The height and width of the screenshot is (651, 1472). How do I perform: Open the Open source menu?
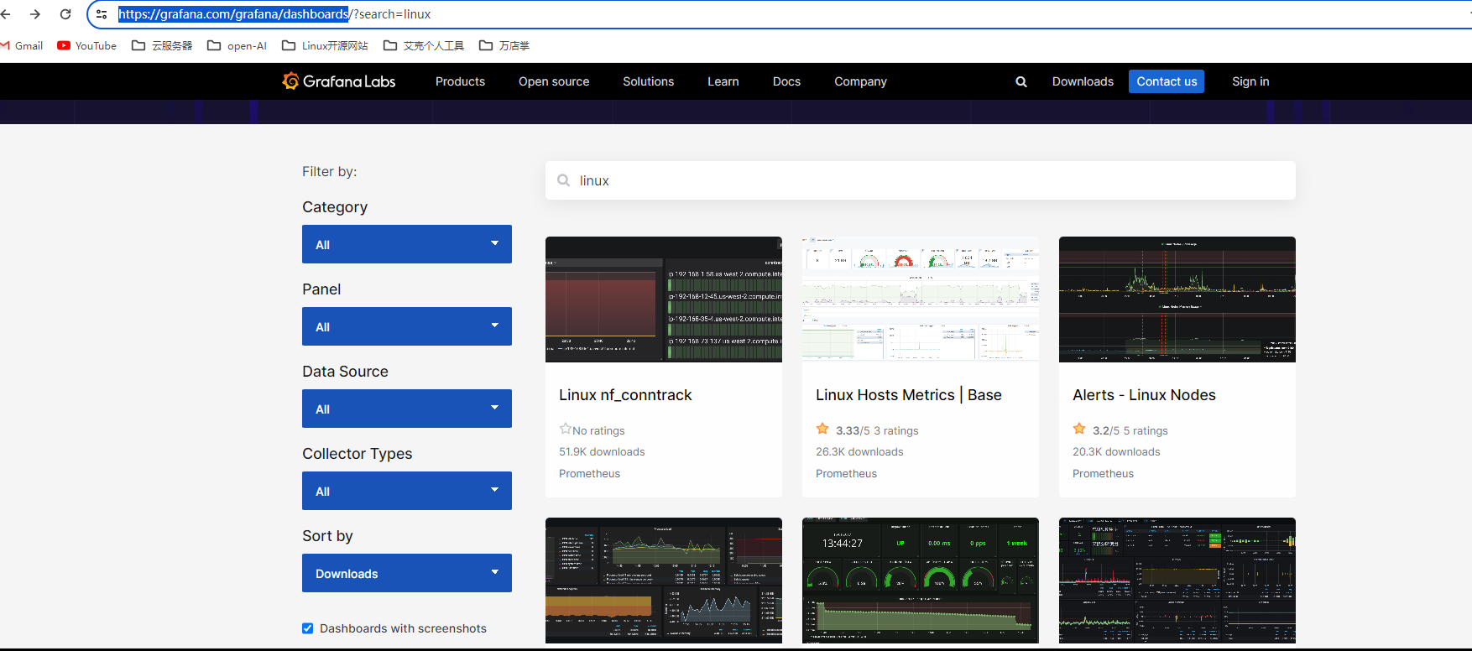coord(554,81)
